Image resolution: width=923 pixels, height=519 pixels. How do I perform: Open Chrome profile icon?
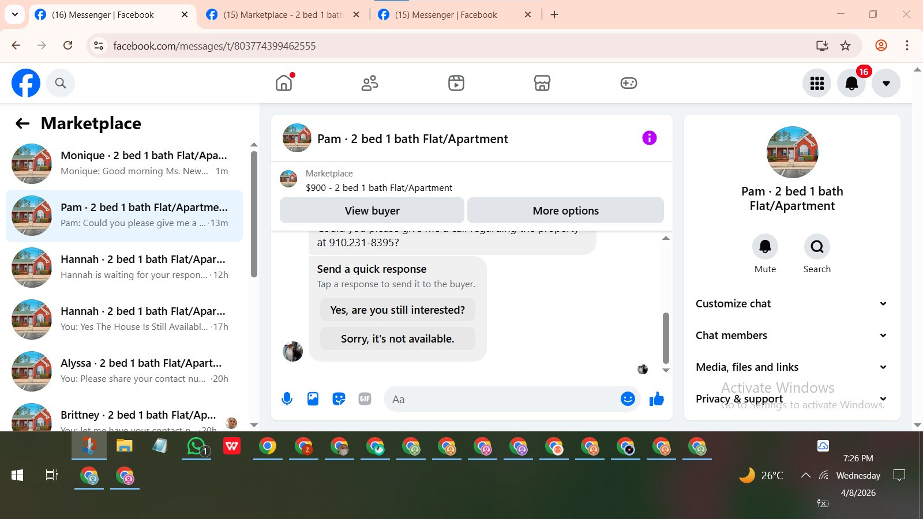point(881,46)
